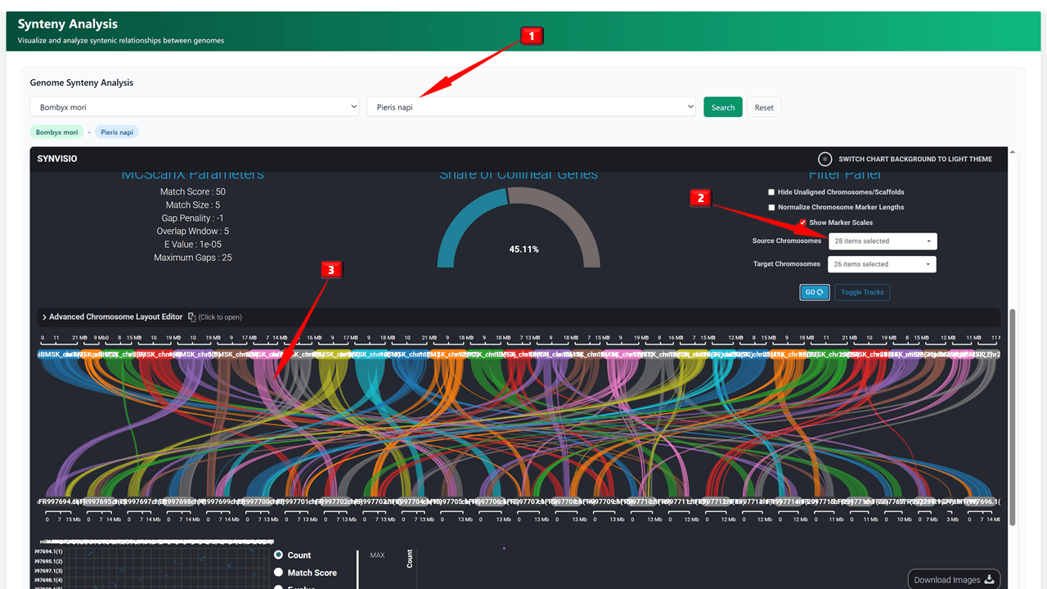The image size is (1047, 589).
Task: Click the Target Chromosomes dropdown caret
Action: coord(928,264)
